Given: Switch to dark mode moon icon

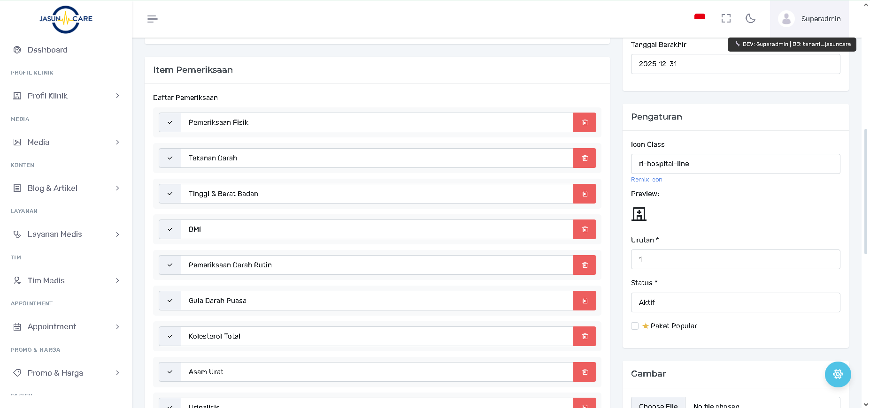Looking at the screenshot, I should (x=750, y=19).
